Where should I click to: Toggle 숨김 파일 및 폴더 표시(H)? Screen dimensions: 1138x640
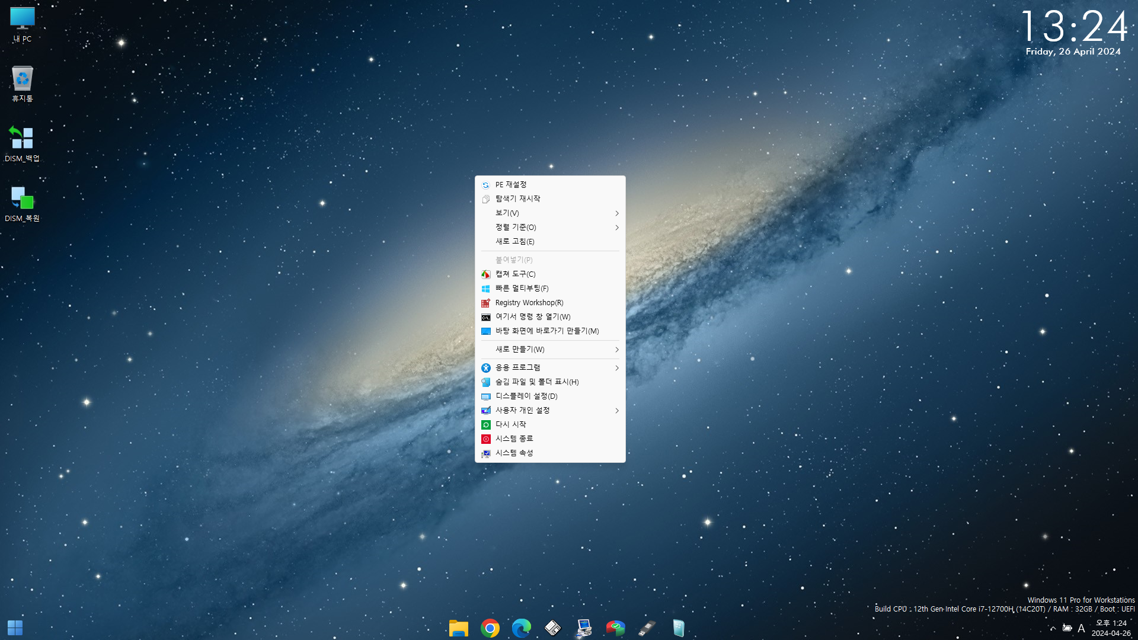point(550,382)
